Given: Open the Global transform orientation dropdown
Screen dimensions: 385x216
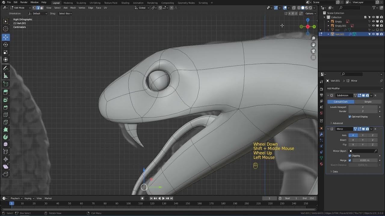Looking at the screenshot, I should 142,8.
